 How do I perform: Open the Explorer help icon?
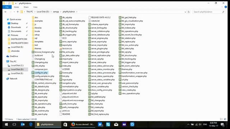coord(226,7)
